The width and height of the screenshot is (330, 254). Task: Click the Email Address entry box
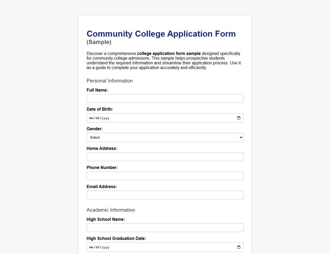[x=165, y=195]
